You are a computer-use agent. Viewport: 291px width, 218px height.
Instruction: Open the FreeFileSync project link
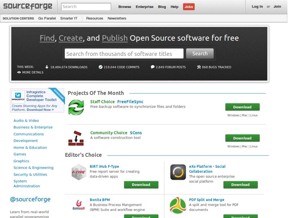pyautogui.click(x=130, y=102)
